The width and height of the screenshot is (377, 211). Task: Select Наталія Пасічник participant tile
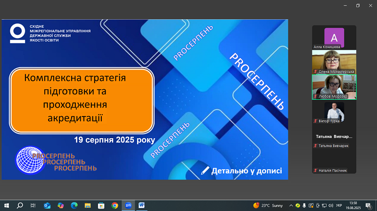[x=334, y=161]
